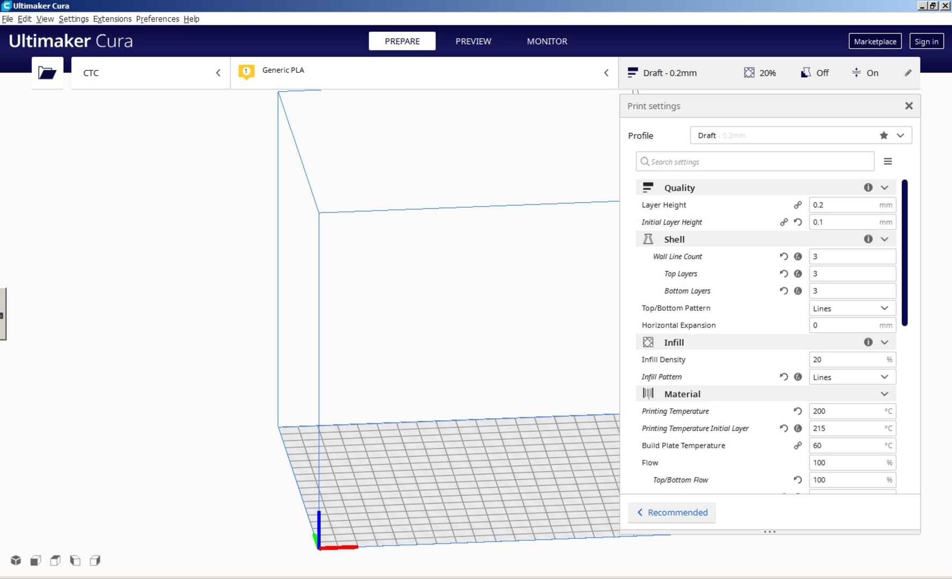Open file using the folder icon
Viewport: 952px width, 579px height.
coord(47,73)
